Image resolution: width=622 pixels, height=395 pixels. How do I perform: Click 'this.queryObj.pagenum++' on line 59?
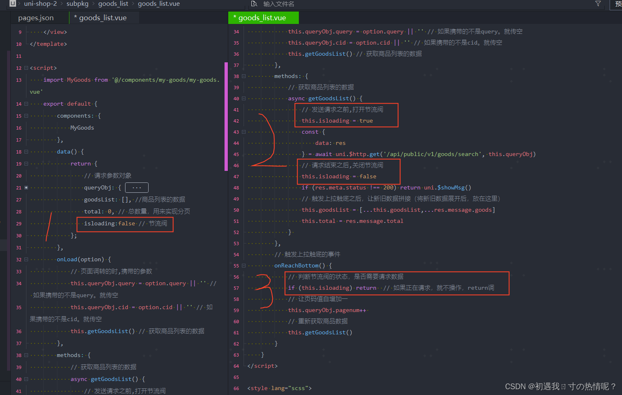click(327, 310)
